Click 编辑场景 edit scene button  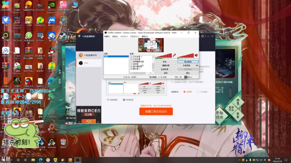tap(166, 66)
